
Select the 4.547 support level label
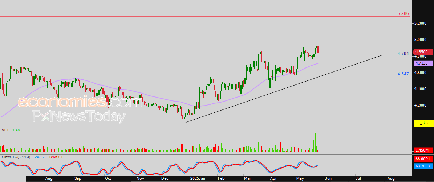[x=403, y=74]
